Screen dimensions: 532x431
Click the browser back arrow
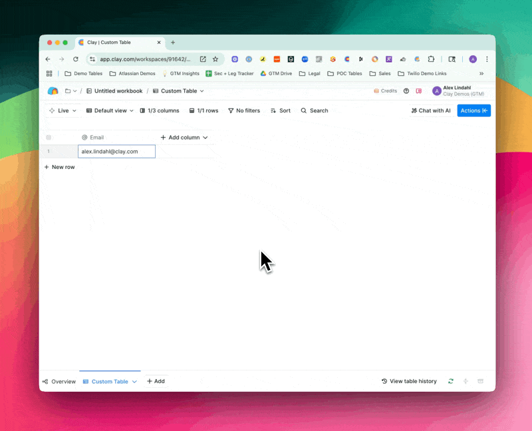click(48, 59)
